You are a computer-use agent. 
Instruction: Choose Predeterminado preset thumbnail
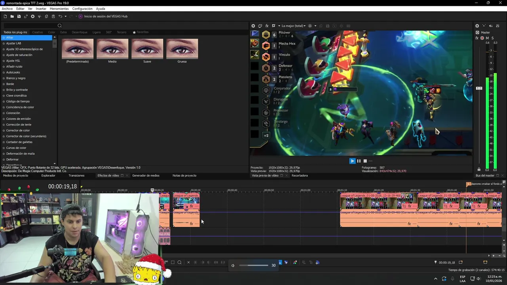tap(78, 49)
